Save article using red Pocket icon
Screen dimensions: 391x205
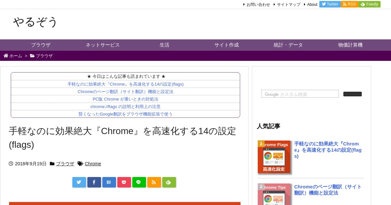(x=124, y=182)
